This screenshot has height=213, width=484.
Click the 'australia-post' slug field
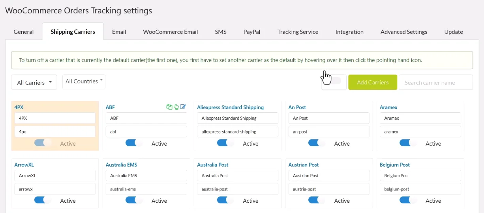tap(238, 189)
